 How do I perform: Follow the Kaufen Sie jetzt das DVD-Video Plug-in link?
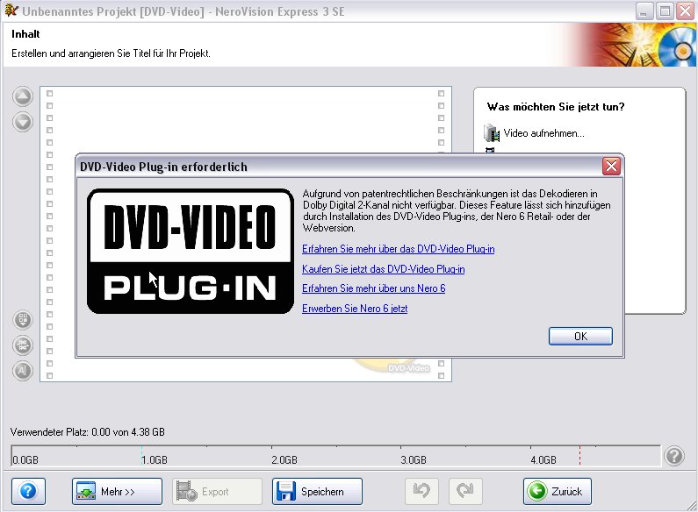coord(384,269)
